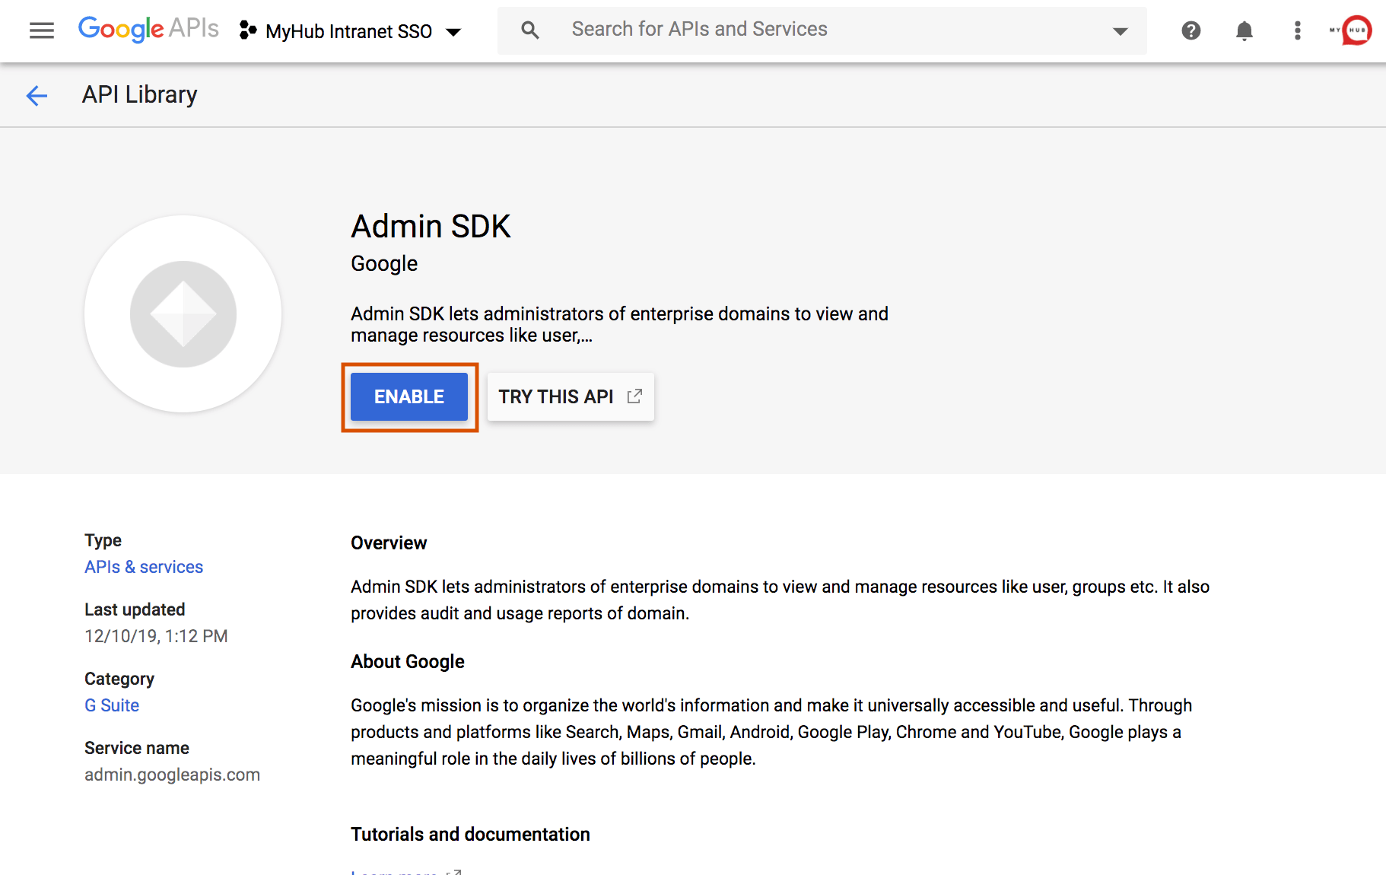This screenshot has width=1386, height=875.
Task: Open the MyHub Intranet SSO project selector
Action: 348,31
